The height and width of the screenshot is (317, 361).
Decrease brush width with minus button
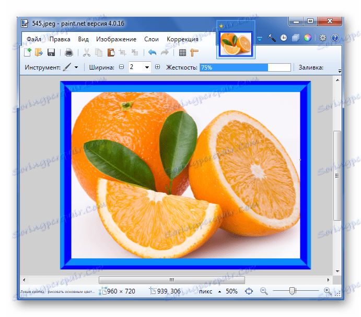121,67
